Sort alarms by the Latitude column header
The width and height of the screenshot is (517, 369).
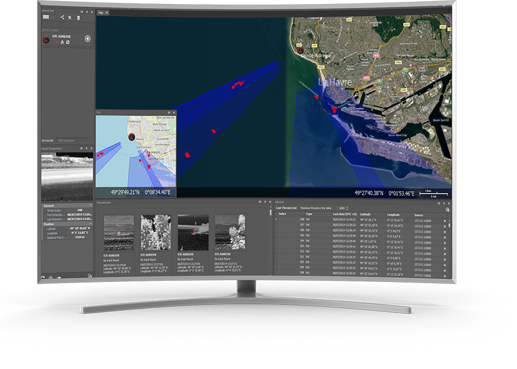coord(365,213)
